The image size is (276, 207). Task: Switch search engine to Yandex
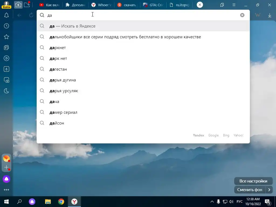click(198, 135)
